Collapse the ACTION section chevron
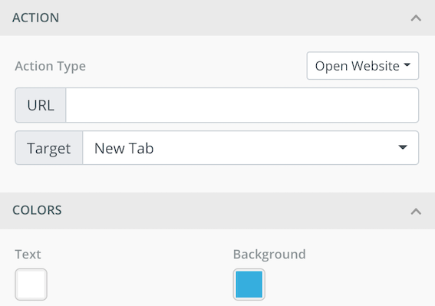The image size is (435, 306). click(x=416, y=18)
